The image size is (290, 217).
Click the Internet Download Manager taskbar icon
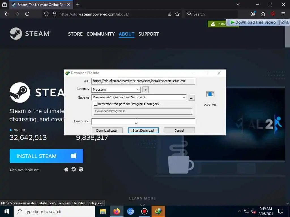pyautogui.click(x=158, y=211)
